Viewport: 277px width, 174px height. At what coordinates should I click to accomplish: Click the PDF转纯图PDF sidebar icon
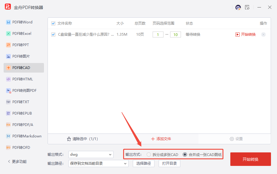(x=8, y=91)
